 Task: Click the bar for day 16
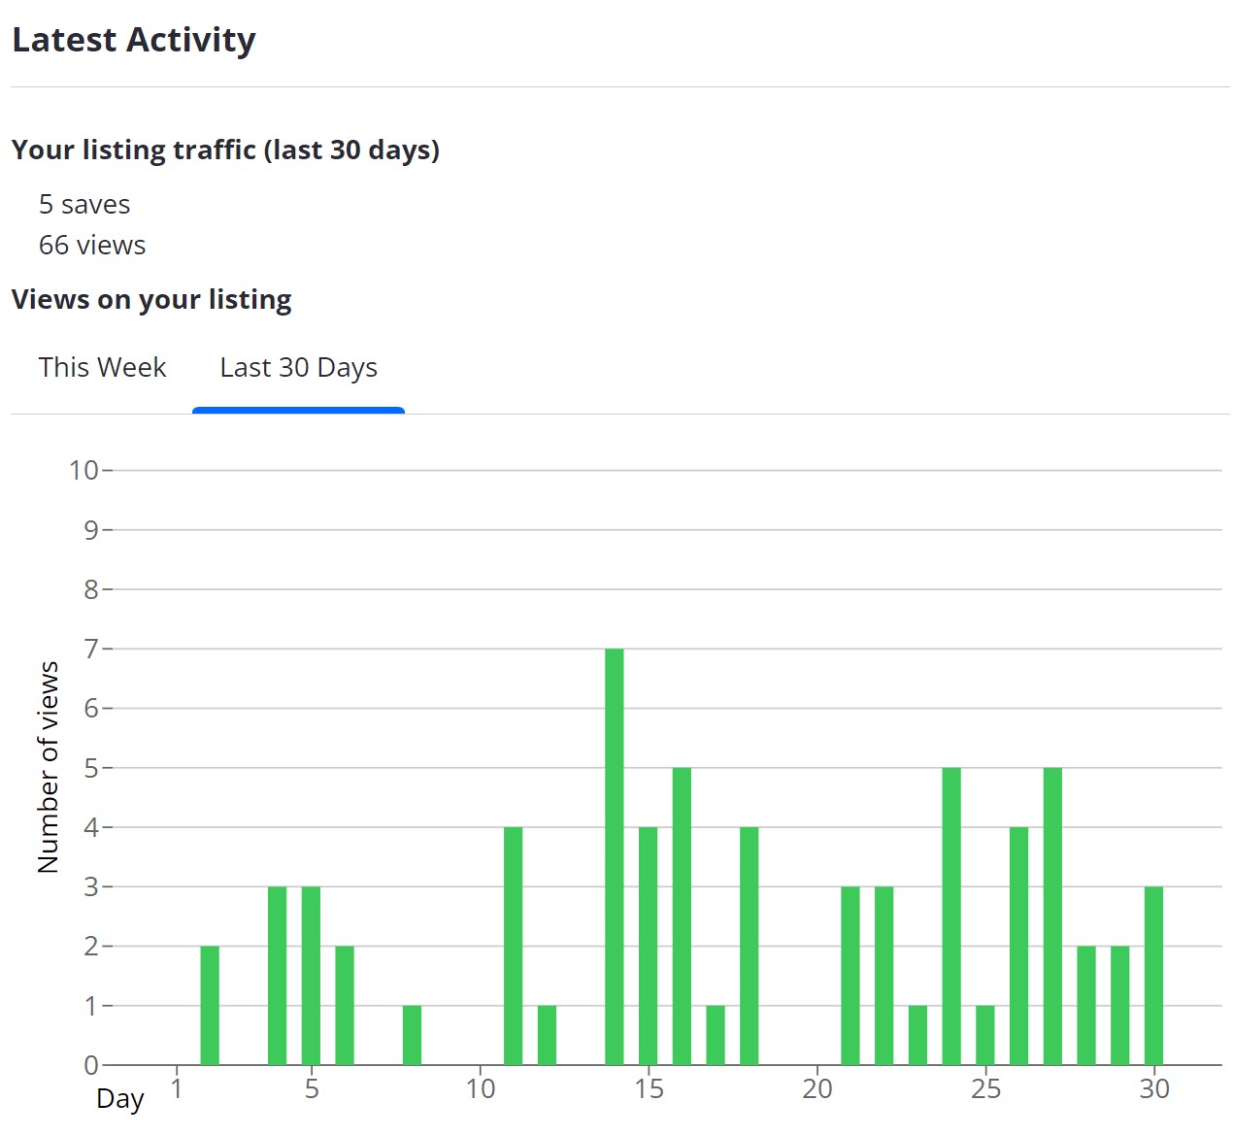click(682, 916)
